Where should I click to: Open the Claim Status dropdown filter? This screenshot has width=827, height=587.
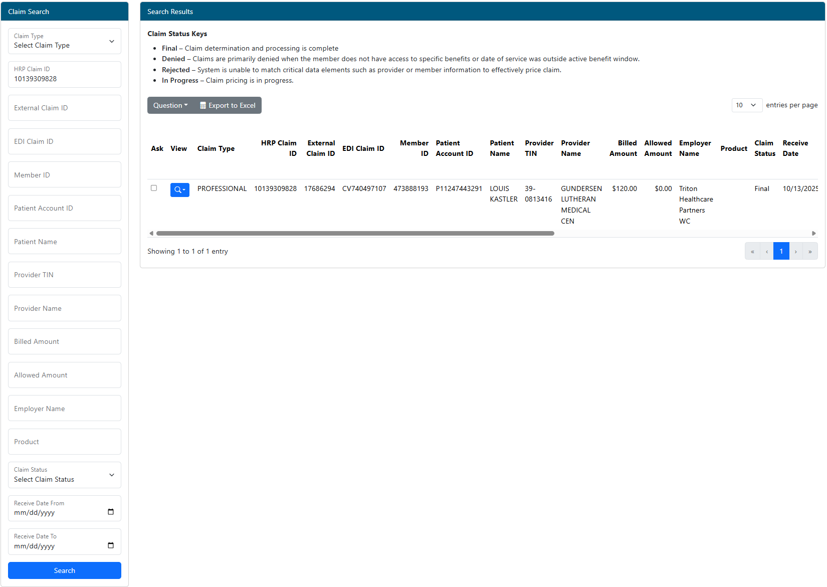point(65,475)
